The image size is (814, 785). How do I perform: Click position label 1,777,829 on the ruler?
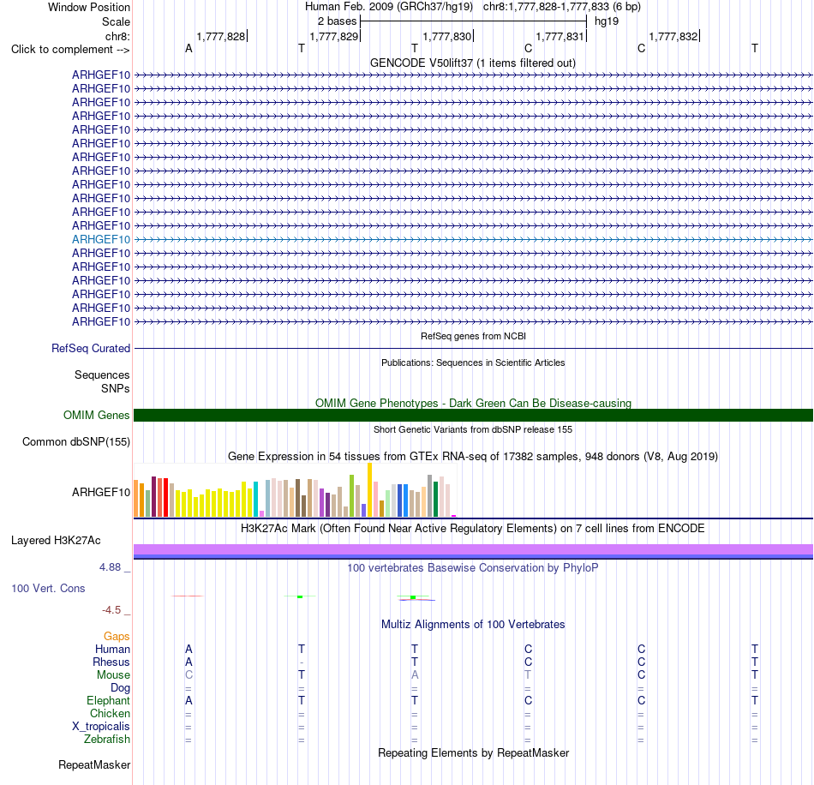(334, 36)
